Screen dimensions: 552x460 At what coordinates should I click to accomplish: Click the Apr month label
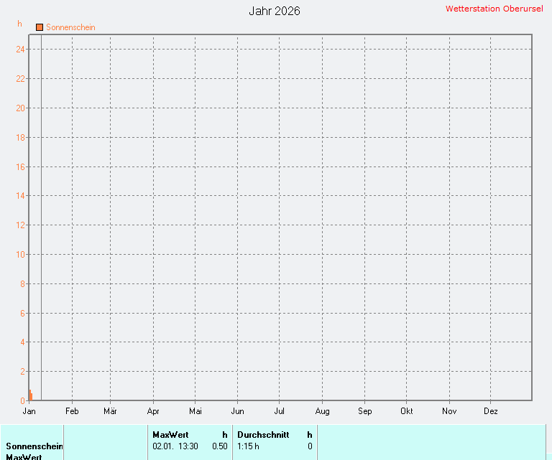tap(153, 411)
